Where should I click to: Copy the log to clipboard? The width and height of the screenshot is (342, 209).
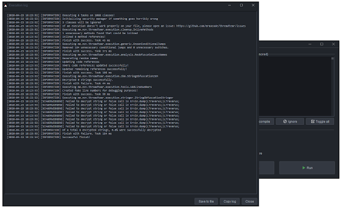(230, 202)
